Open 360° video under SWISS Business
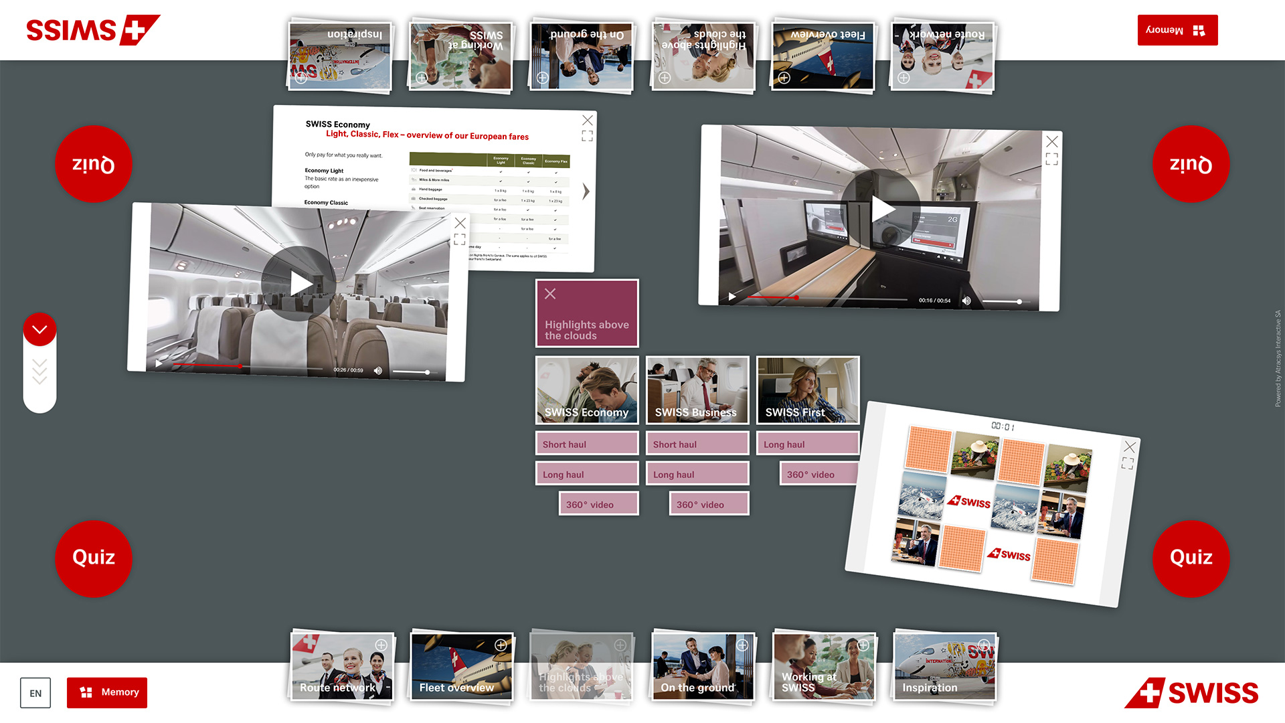 (x=709, y=504)
